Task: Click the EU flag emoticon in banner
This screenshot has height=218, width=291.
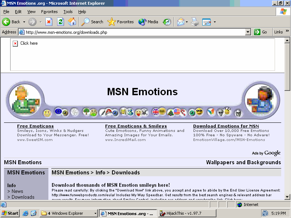Action: pyautogui.click(x=58, y=112)
